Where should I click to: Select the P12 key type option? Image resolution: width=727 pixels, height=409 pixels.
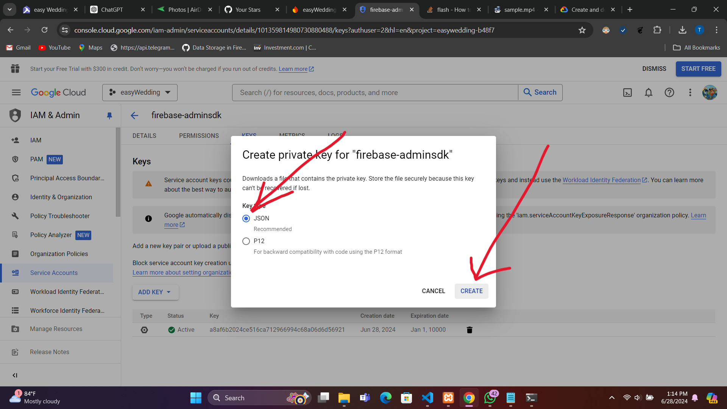[246, 241]
